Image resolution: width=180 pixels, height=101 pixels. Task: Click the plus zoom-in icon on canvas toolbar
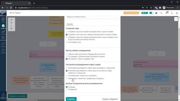coord(11,20)
